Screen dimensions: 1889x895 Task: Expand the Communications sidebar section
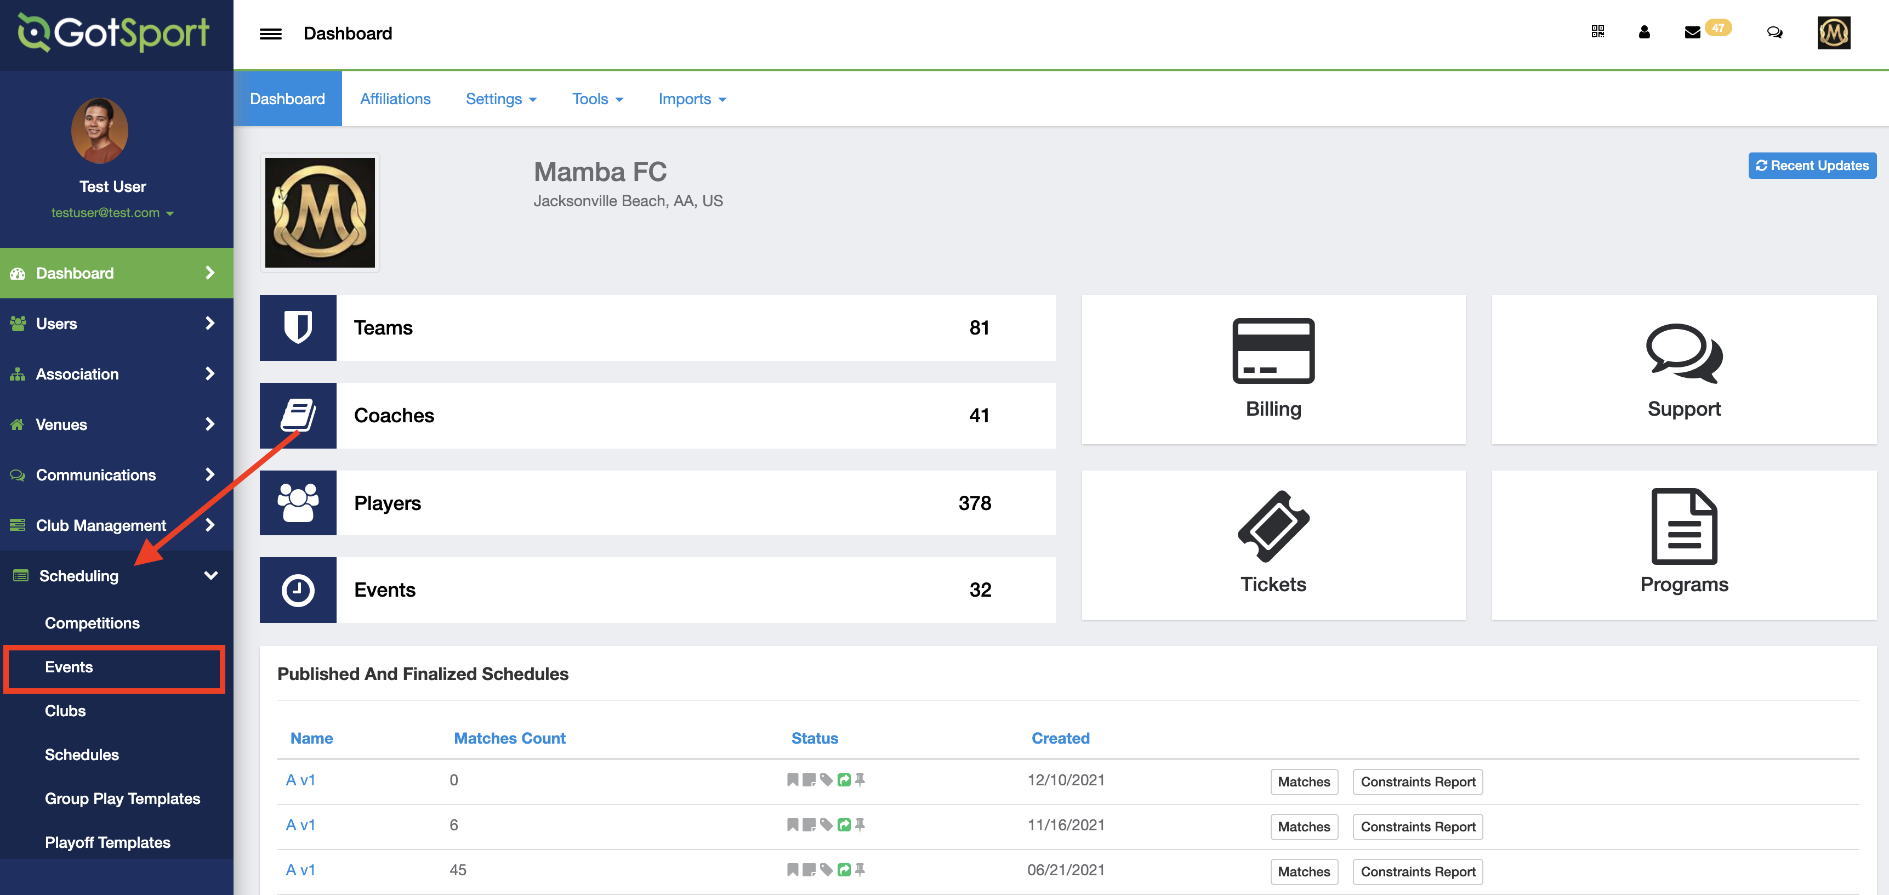(117, 474)
